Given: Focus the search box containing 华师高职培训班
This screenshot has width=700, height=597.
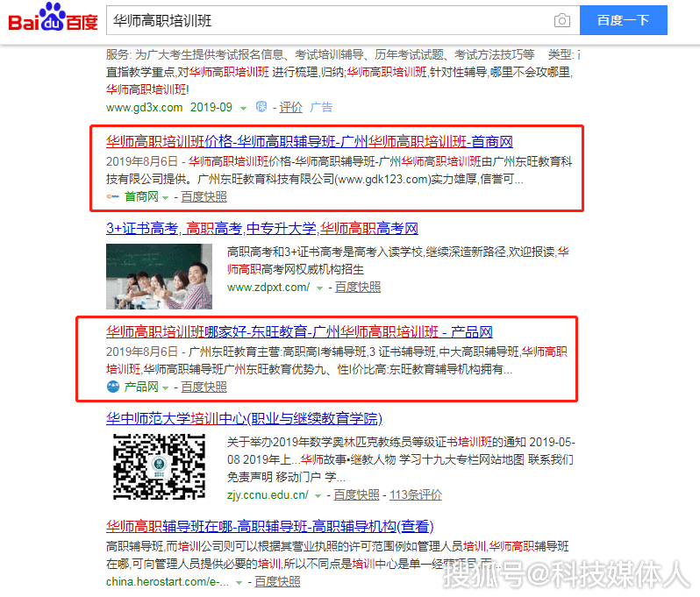Looking at the screenshot, I should click(343, 20).
